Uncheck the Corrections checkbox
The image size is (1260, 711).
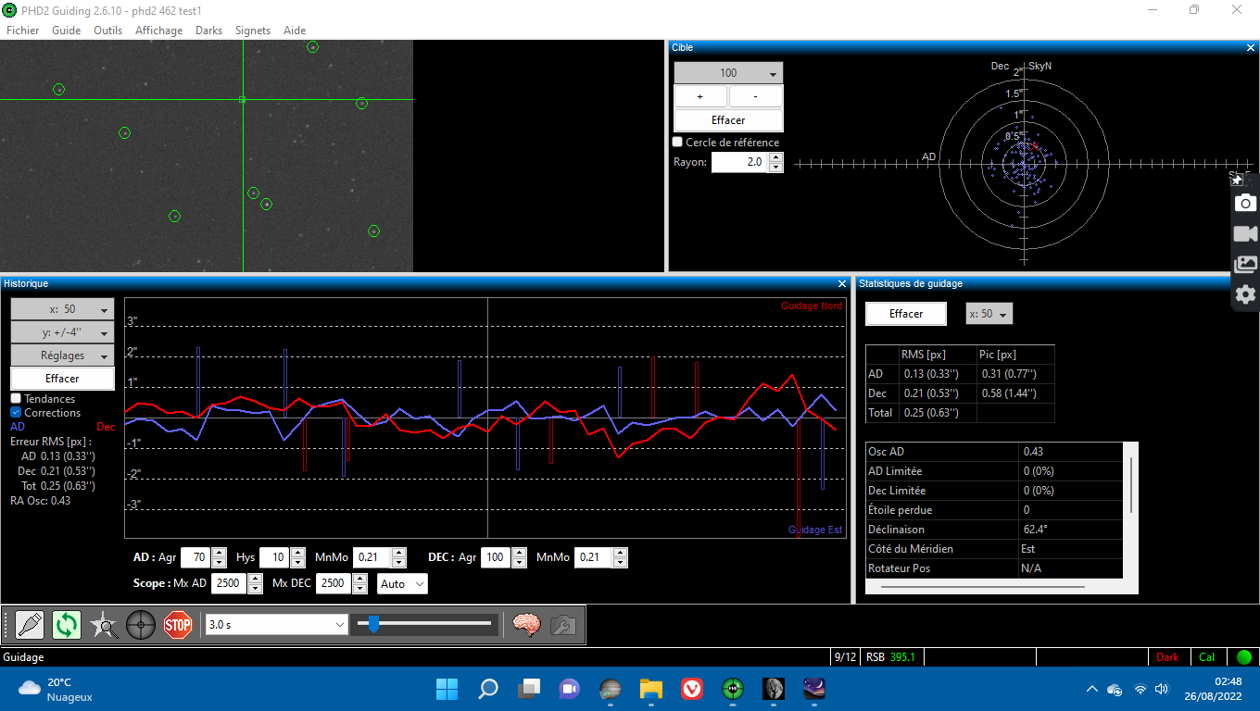(16, 412)
